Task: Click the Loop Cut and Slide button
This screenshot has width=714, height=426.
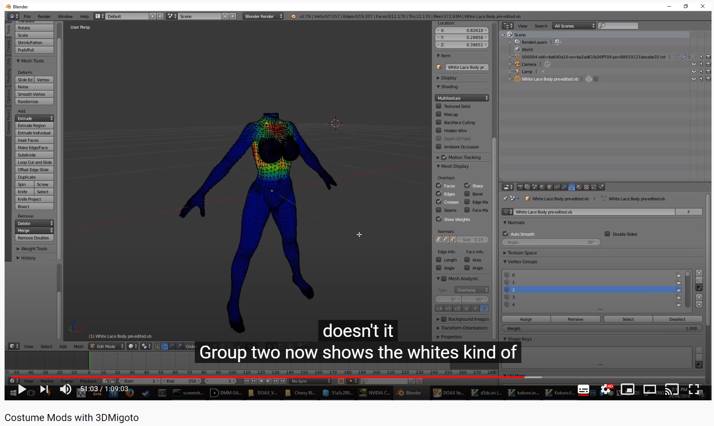Action: pos(34,162)
